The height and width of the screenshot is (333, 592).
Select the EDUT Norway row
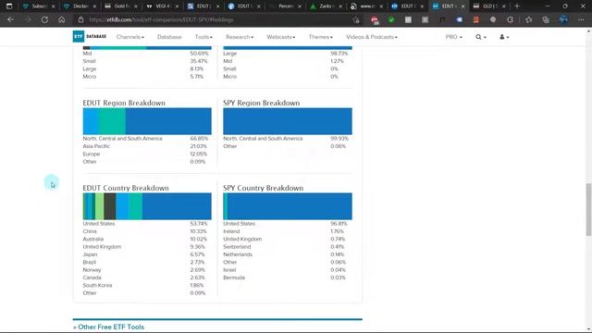click(145, 270)
